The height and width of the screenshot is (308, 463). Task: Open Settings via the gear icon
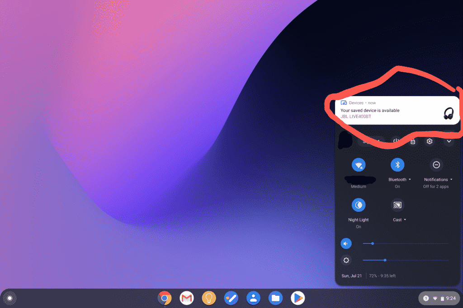(x=429, y=141)
